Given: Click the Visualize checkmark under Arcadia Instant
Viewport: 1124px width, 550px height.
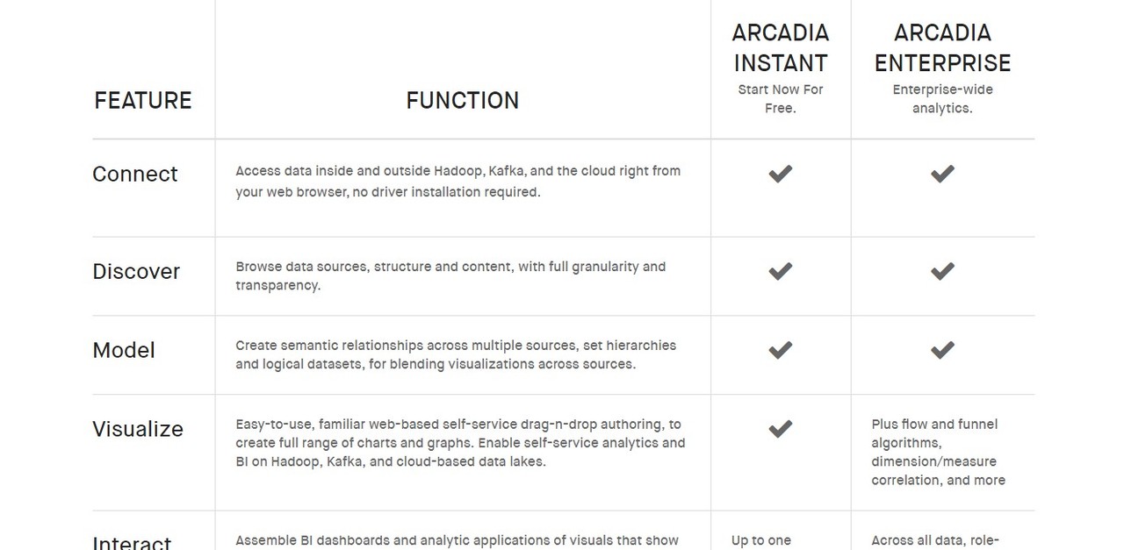Looking at the screenshot, I should point(780,429).
